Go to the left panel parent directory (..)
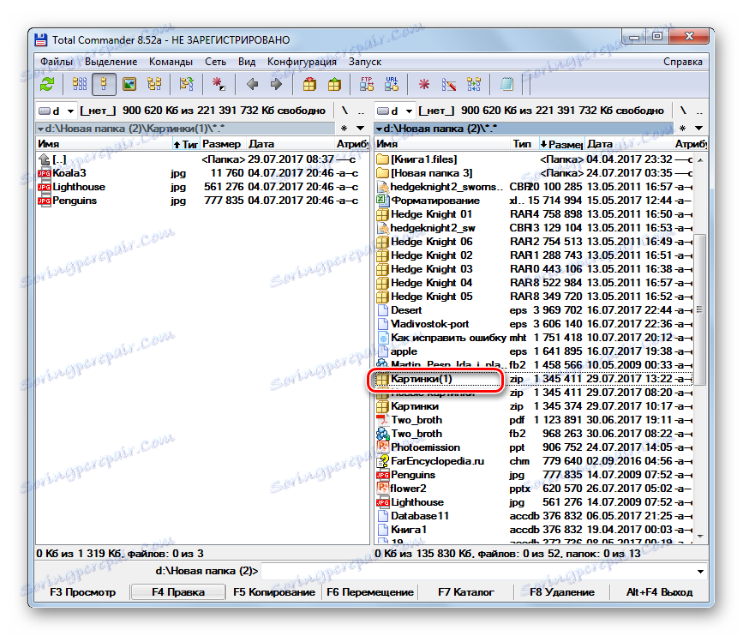 click(361, 111)
